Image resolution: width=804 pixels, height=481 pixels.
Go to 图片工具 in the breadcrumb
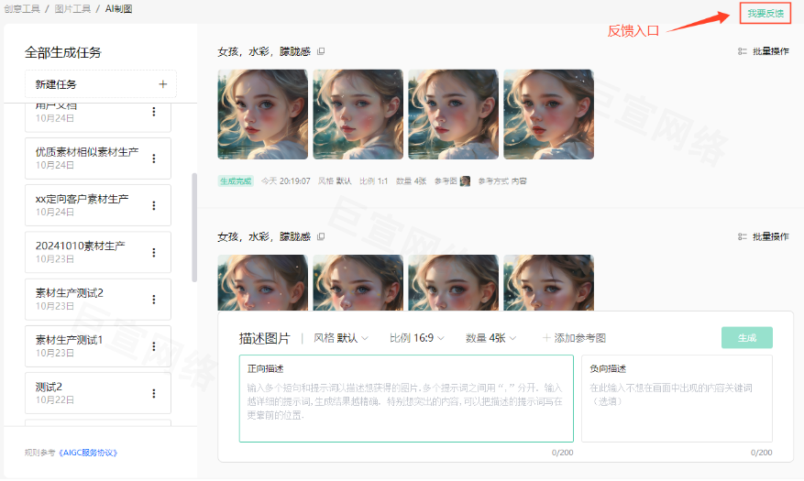tap(72, 9)
